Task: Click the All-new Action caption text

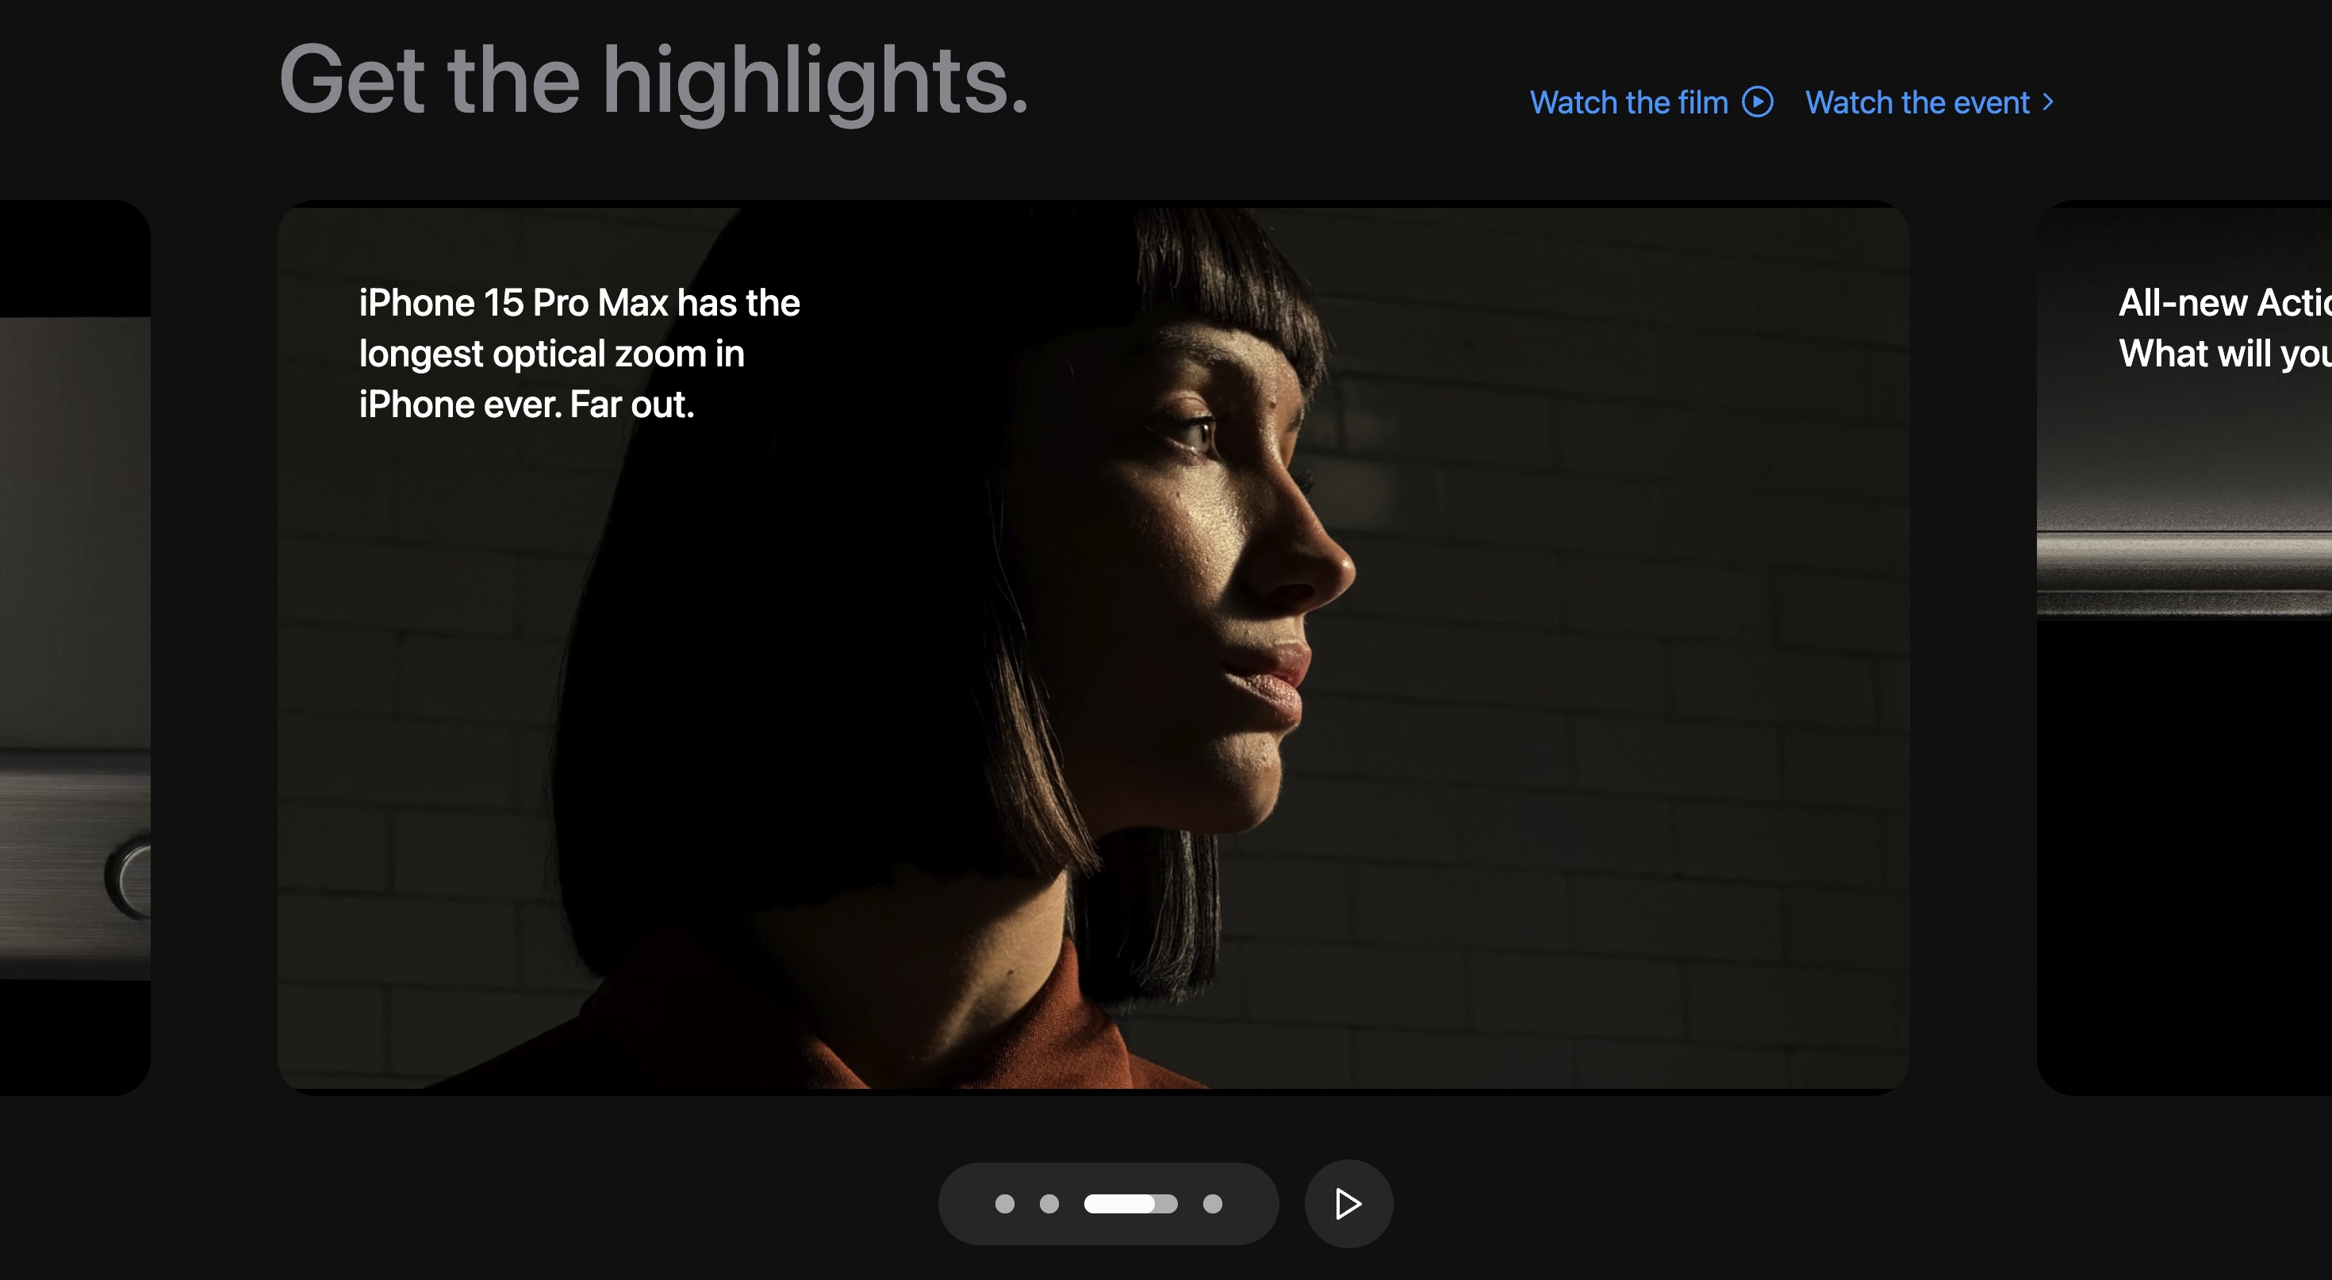Action: coord(2225,328)
